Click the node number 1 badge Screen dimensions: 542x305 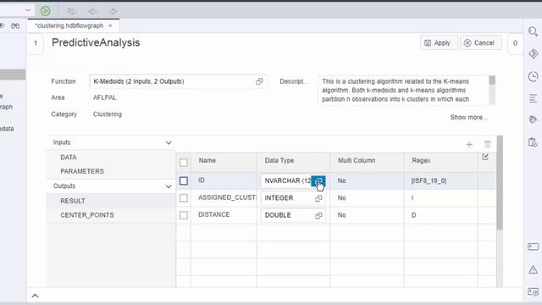coord(36,43)
